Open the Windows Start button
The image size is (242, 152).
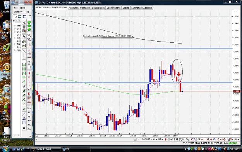pos(5,149)
